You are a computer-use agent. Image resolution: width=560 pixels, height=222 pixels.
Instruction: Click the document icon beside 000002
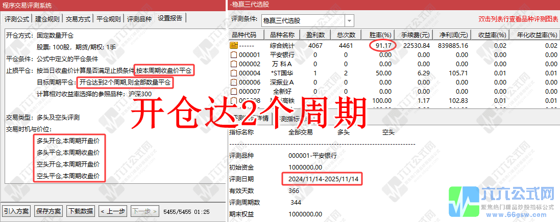point(234,64)
